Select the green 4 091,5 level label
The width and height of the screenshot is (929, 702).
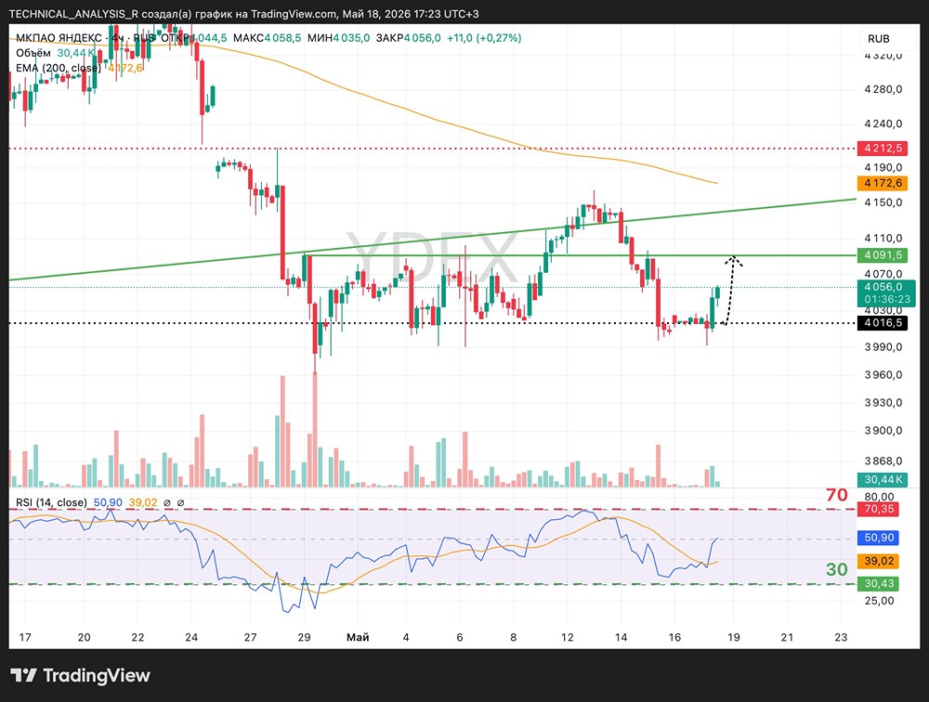click(x=883, y=255)
